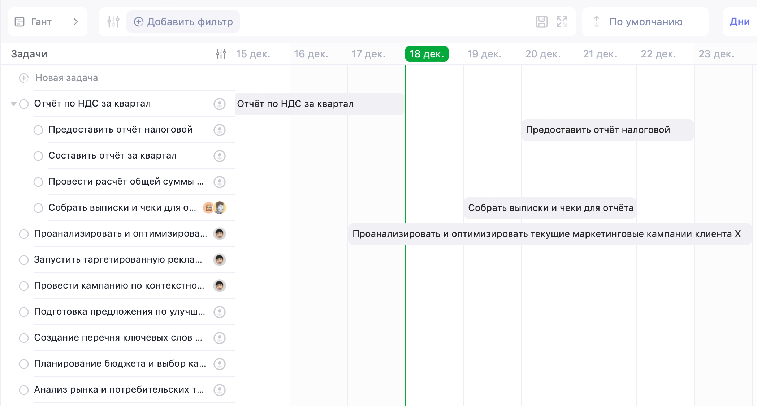Screen dimensions: 757x406
Task: Switch timeline scale via Дни
Action: point(739,22)
